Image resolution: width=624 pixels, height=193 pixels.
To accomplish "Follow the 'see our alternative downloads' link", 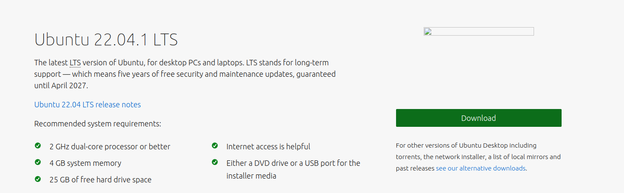I will [481, 168].
